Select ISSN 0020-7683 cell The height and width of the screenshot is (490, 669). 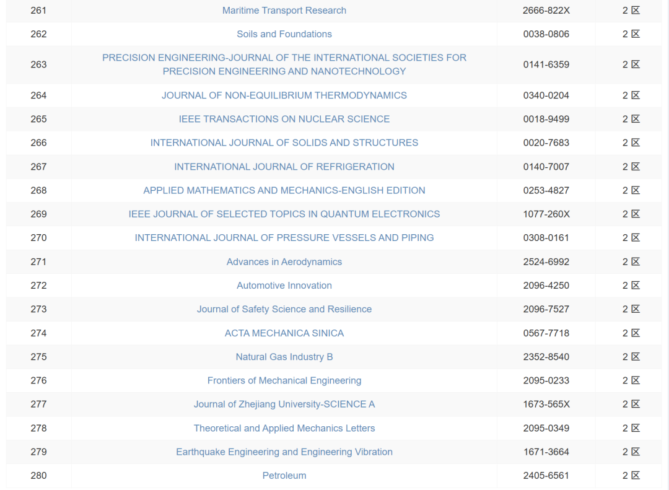546,142
